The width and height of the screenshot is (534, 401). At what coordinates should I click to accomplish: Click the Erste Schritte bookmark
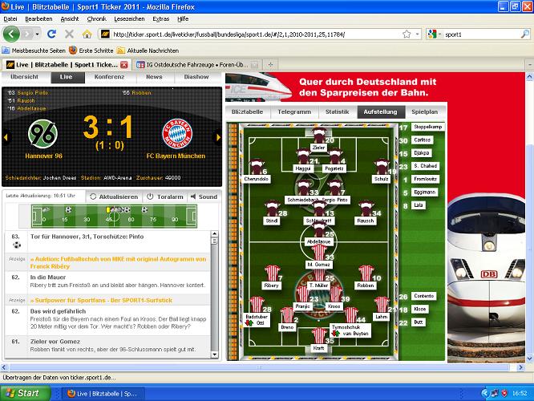[91, 51]
